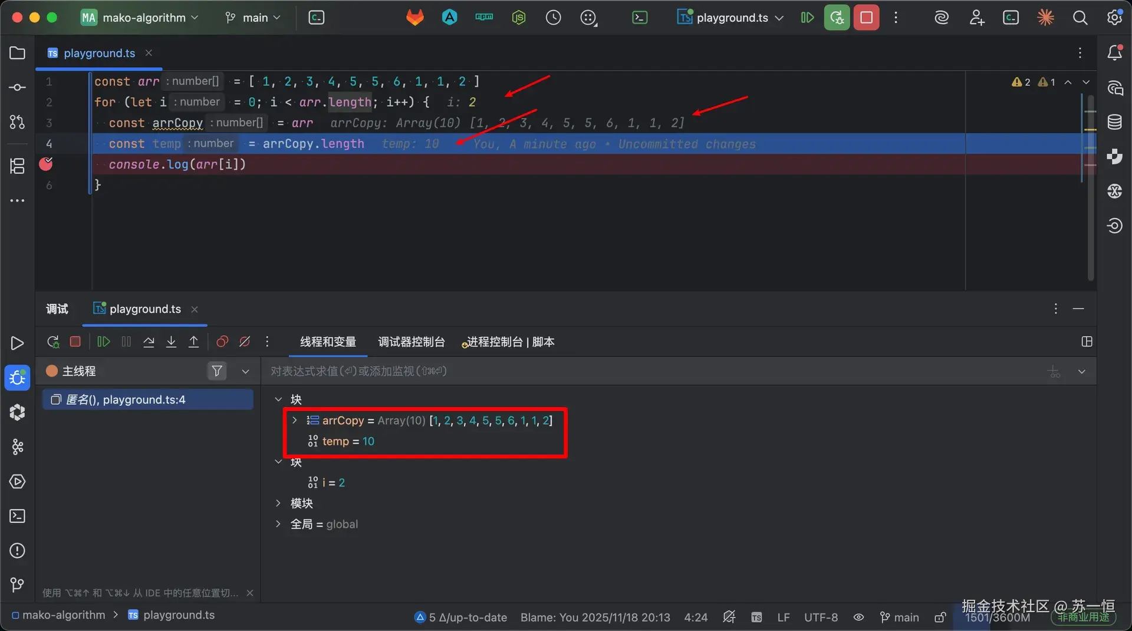Click UTF-8 encoding in status bar

coord(821,617)
